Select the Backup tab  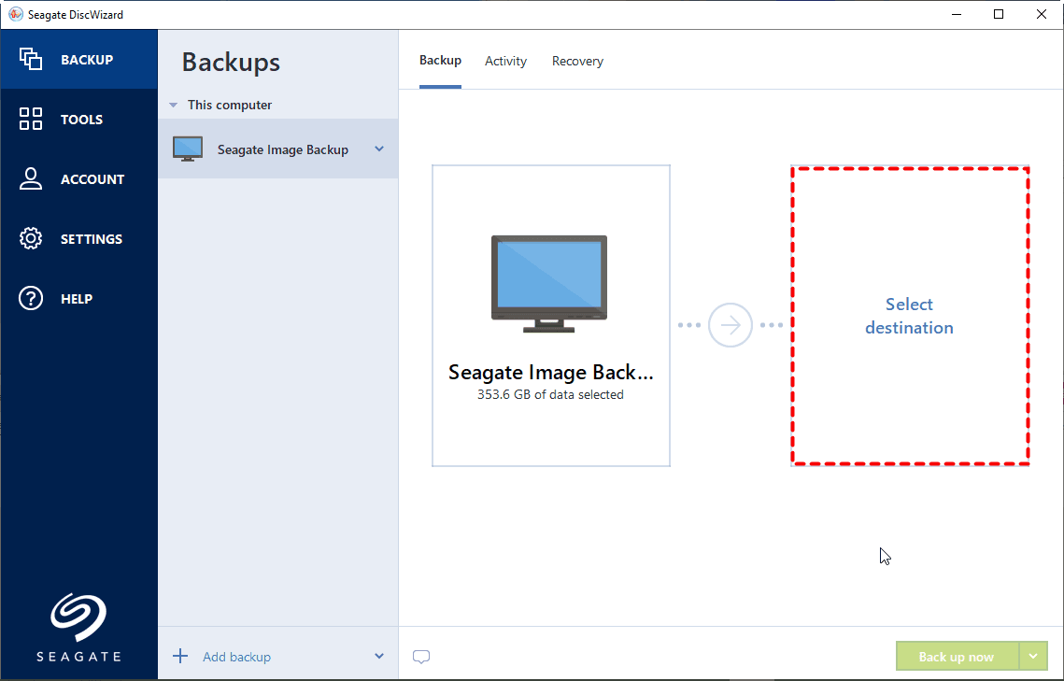[440, 60]
